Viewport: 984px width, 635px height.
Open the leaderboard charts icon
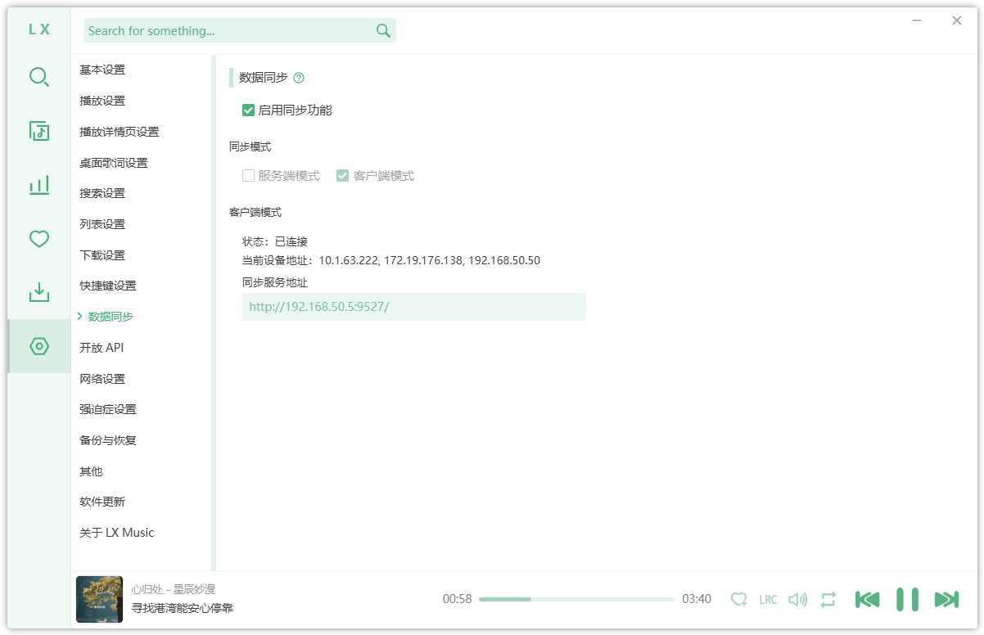pos(39,185)
